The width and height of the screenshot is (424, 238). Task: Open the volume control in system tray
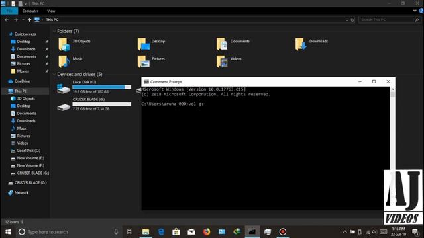pos(374,232)
